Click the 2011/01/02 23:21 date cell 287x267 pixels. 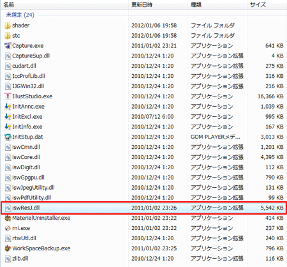coord(154,46)
